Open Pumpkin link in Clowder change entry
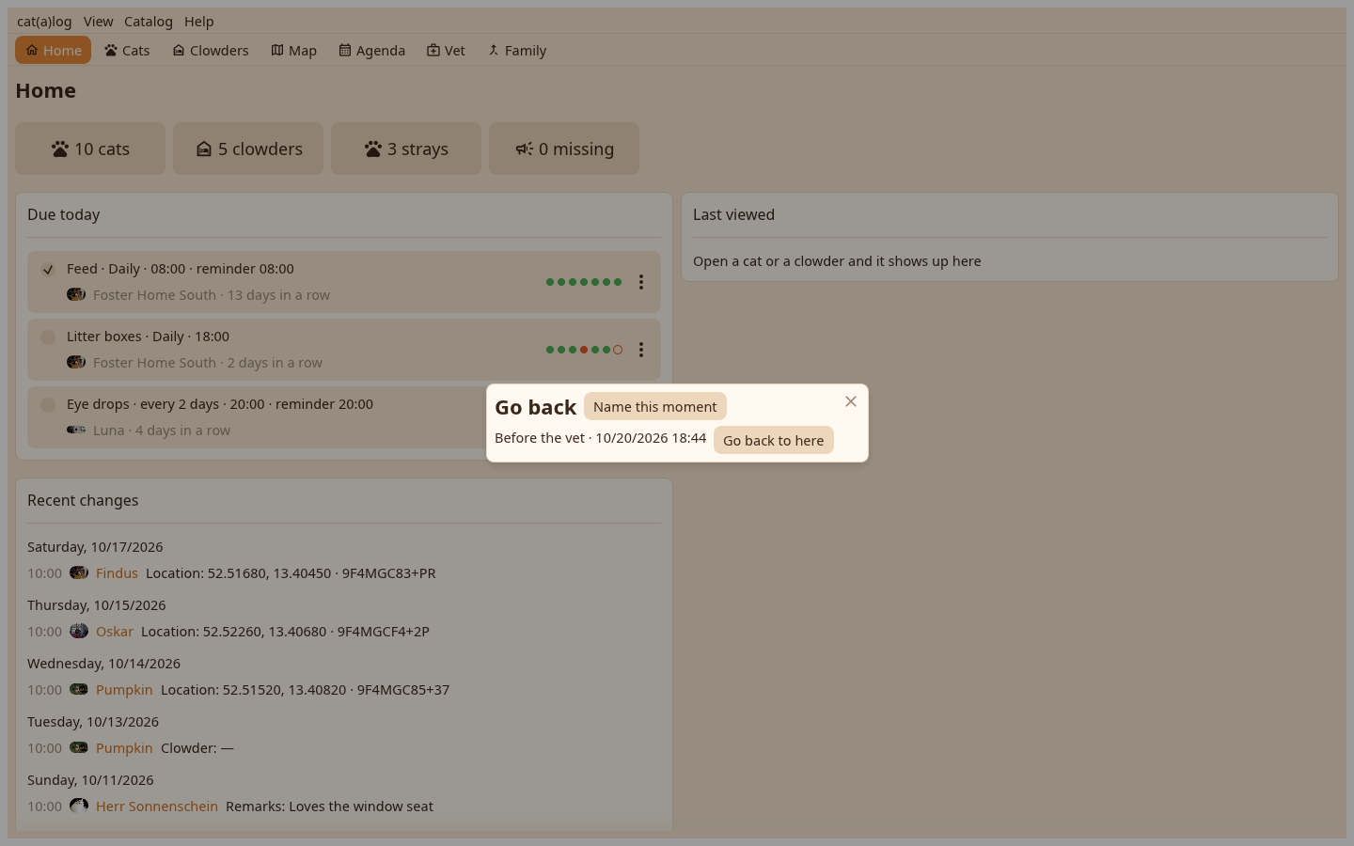1354x846 pixels. pos(124,748)
